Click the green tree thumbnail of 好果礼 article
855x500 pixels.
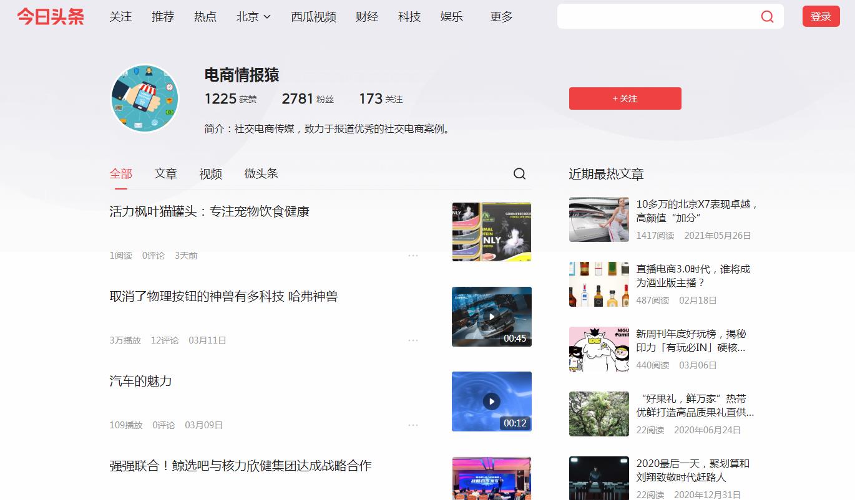(x=599, y=414)
